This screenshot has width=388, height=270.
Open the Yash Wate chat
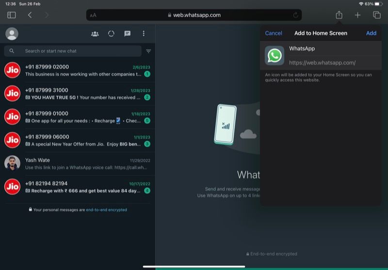point(78,164)
